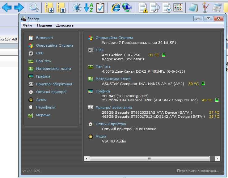Click the notepad icon in background toolbar

[x=193, y=7]
